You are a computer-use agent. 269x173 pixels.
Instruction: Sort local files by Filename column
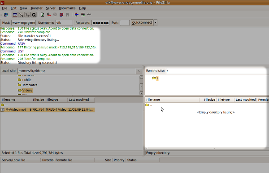coord(14,99)
